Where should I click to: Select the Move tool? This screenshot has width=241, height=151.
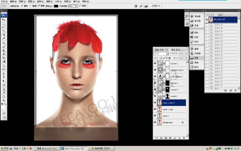tap(4, 20)
